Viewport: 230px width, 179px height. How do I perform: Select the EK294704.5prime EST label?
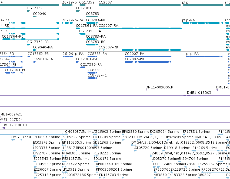click(x=193, y=159)
